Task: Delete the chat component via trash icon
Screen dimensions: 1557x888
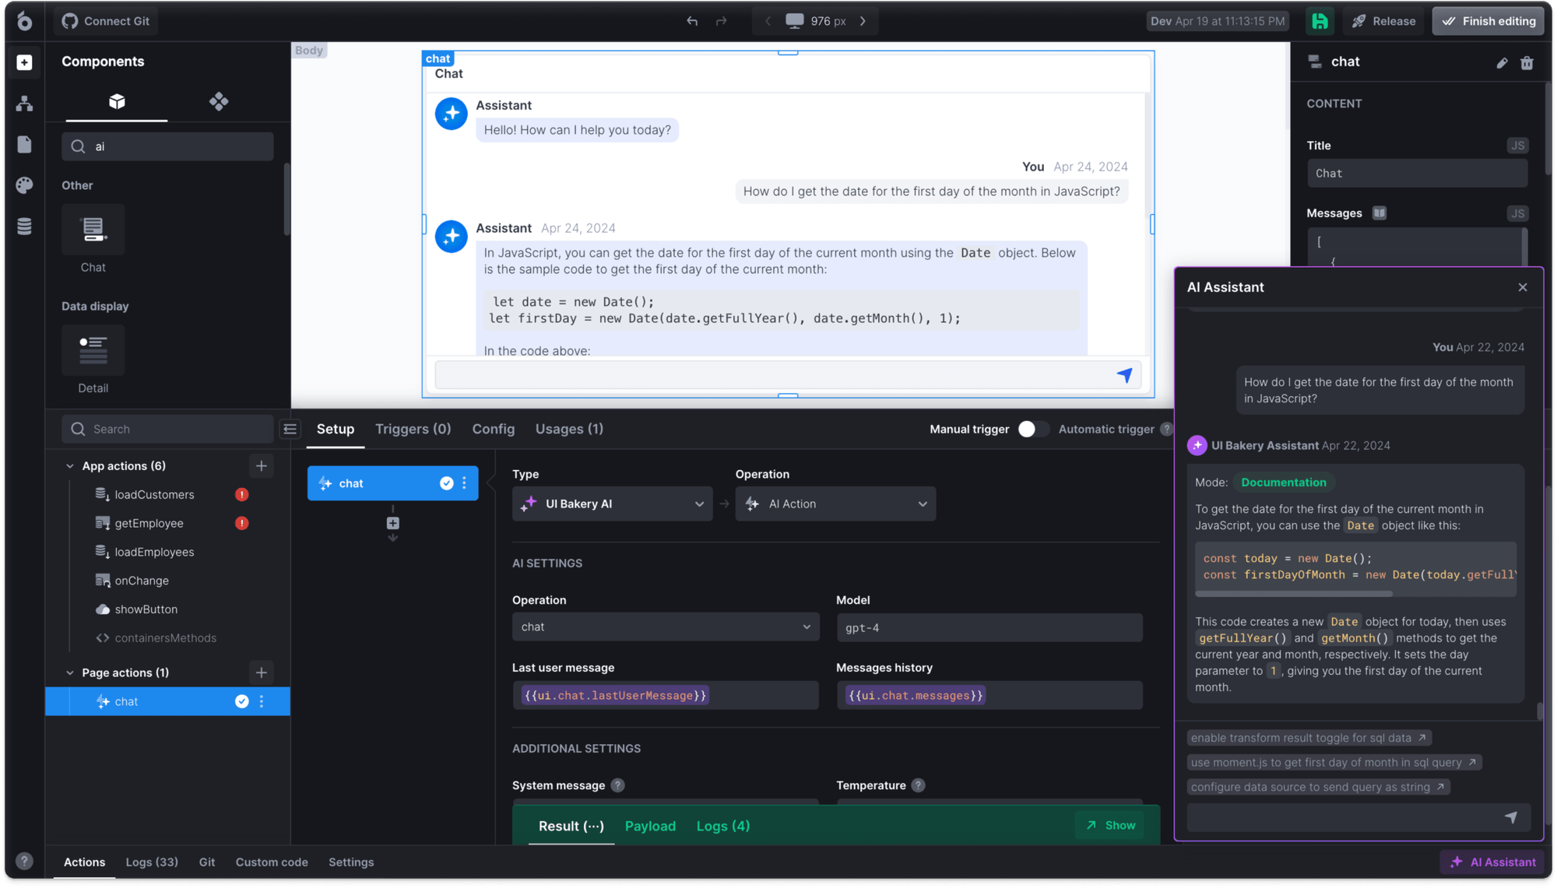Action: [x=1527, y=63]
